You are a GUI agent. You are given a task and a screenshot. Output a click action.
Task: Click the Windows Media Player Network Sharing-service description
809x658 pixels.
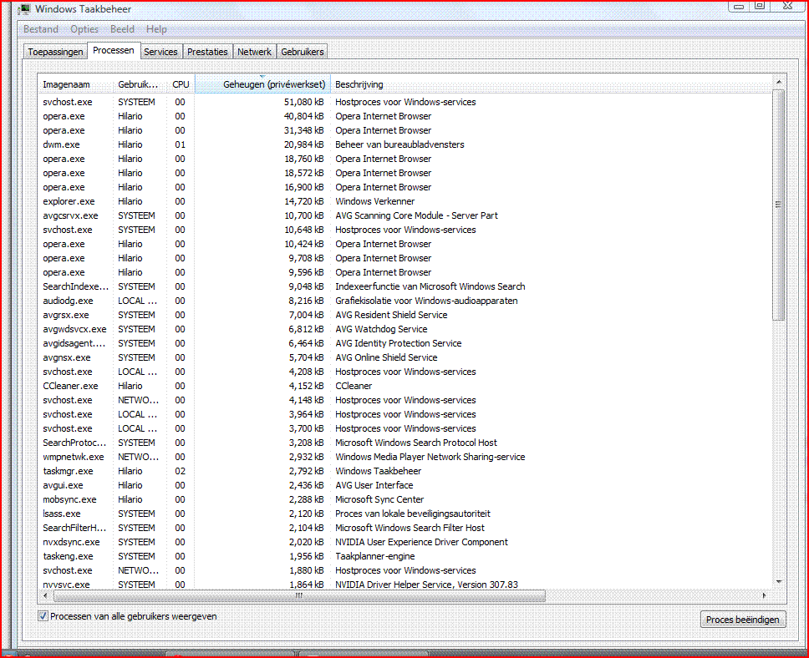click(x=430, y=457)
